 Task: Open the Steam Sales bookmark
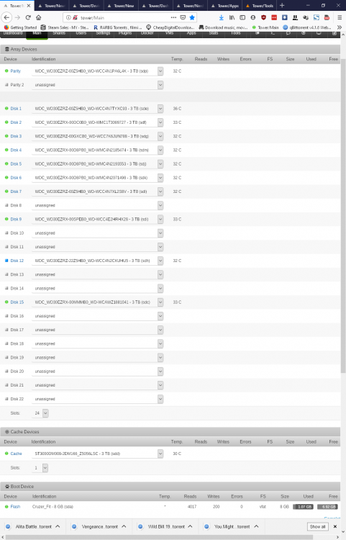click(x=65, y=27)
